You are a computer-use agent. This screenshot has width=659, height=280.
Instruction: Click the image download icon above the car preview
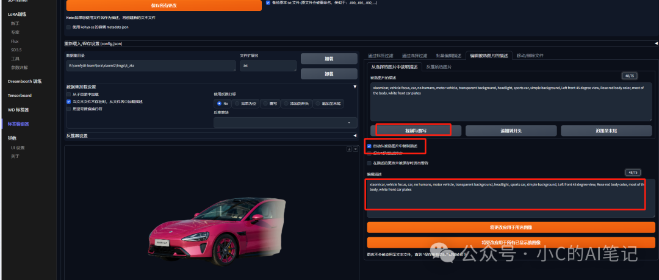349,149
